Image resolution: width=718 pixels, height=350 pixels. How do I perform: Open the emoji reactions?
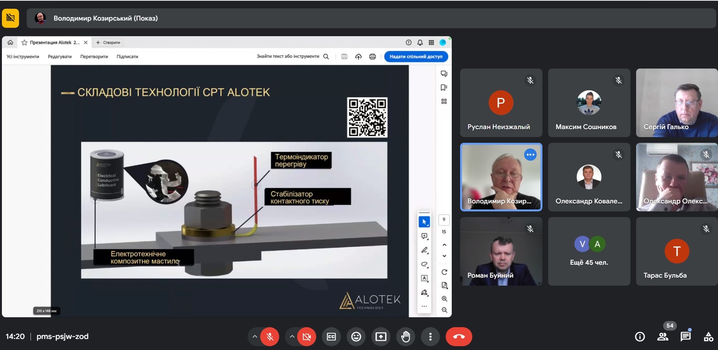356,337
